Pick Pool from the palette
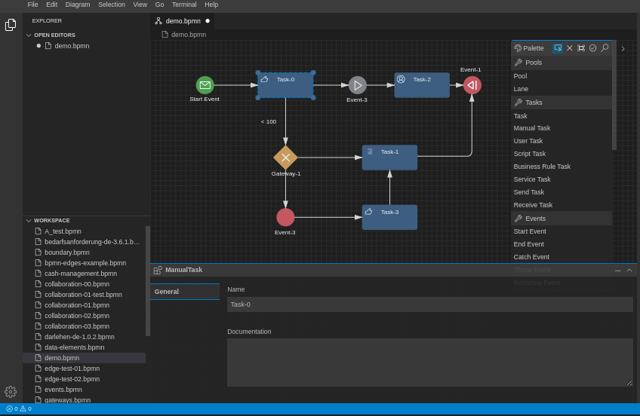 coord(562,76)
